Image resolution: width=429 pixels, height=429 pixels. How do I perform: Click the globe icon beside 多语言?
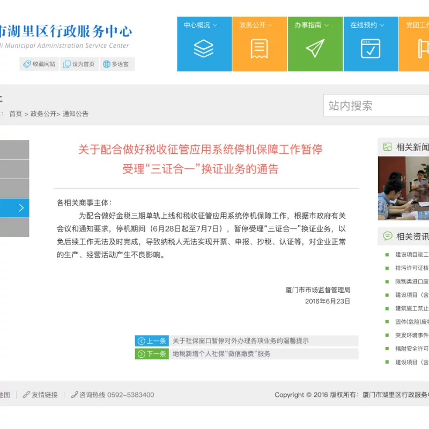coord(106,64)
